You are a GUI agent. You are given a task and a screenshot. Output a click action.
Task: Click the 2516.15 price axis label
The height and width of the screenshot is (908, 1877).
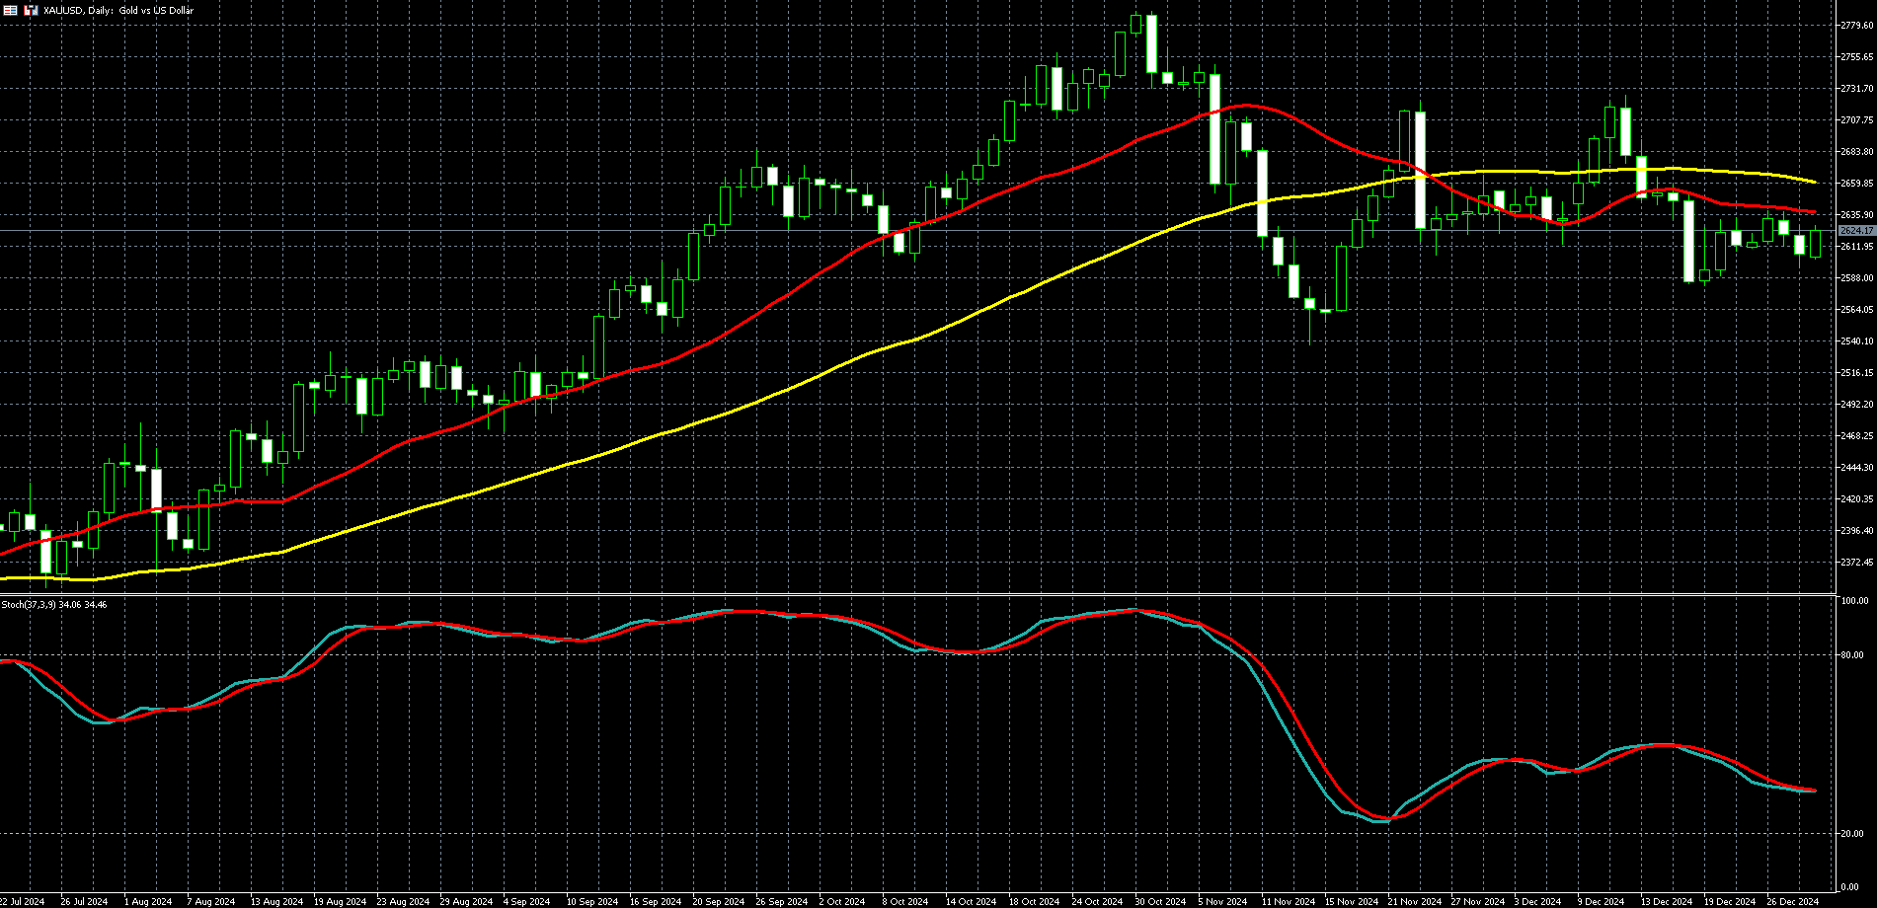[x=1857, y=373]
